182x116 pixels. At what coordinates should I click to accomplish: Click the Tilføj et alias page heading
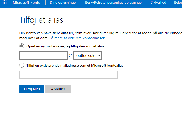tap(41, 20)
